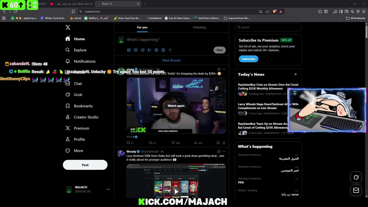This screenshot has width=368, height=207.
Task: Play the video in Woody's post
Action: tap(176, 191)
